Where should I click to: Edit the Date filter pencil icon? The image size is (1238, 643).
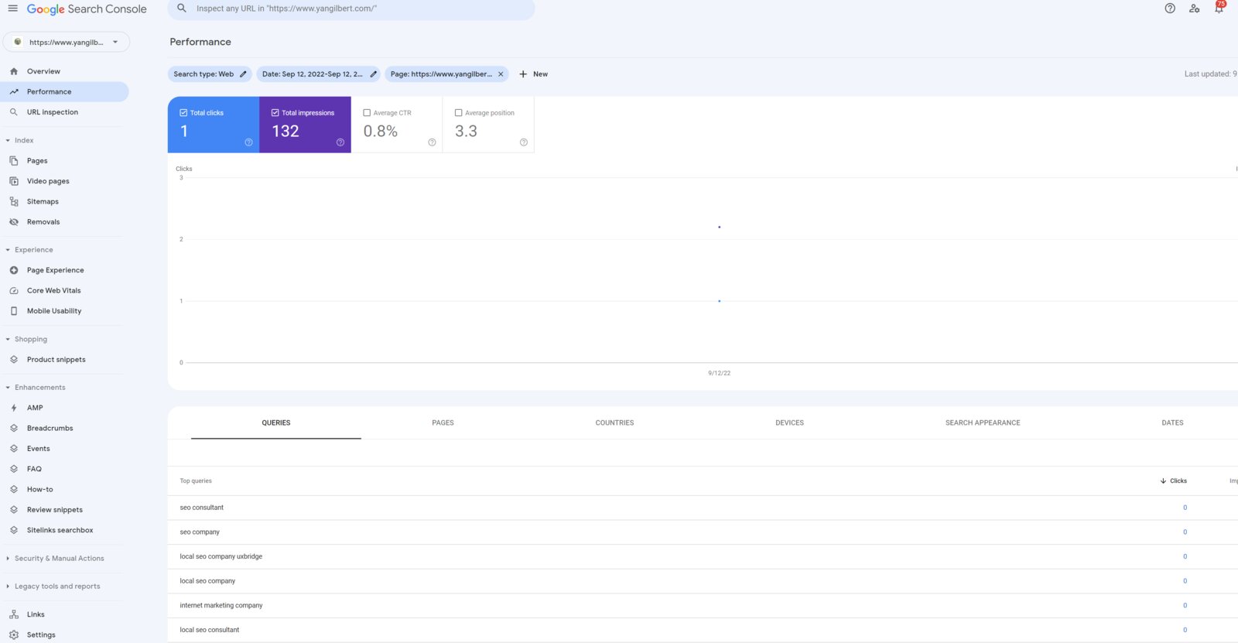point(373,74)
